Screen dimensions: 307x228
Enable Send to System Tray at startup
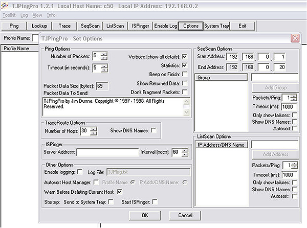[x=111, y=201]
